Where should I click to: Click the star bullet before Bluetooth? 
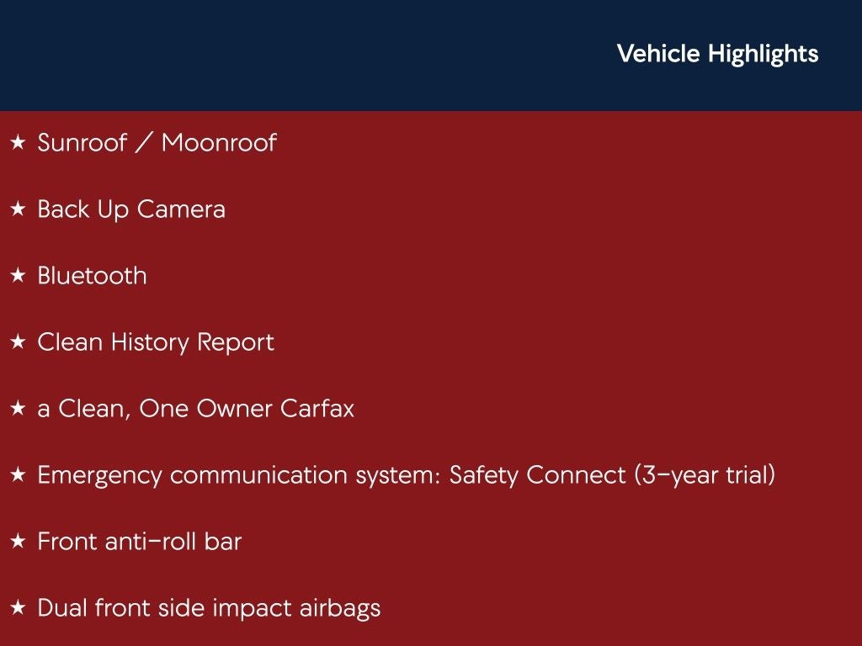pos(18,276)
